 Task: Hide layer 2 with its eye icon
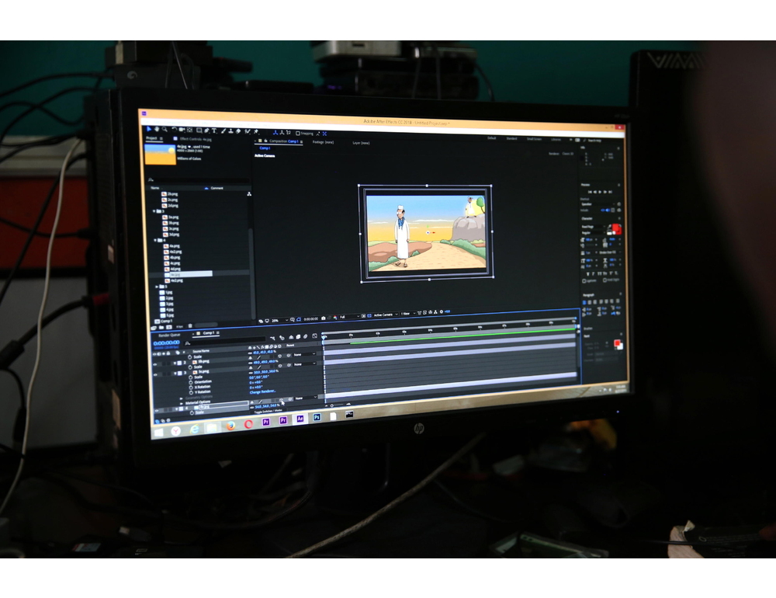click(155, 364)
